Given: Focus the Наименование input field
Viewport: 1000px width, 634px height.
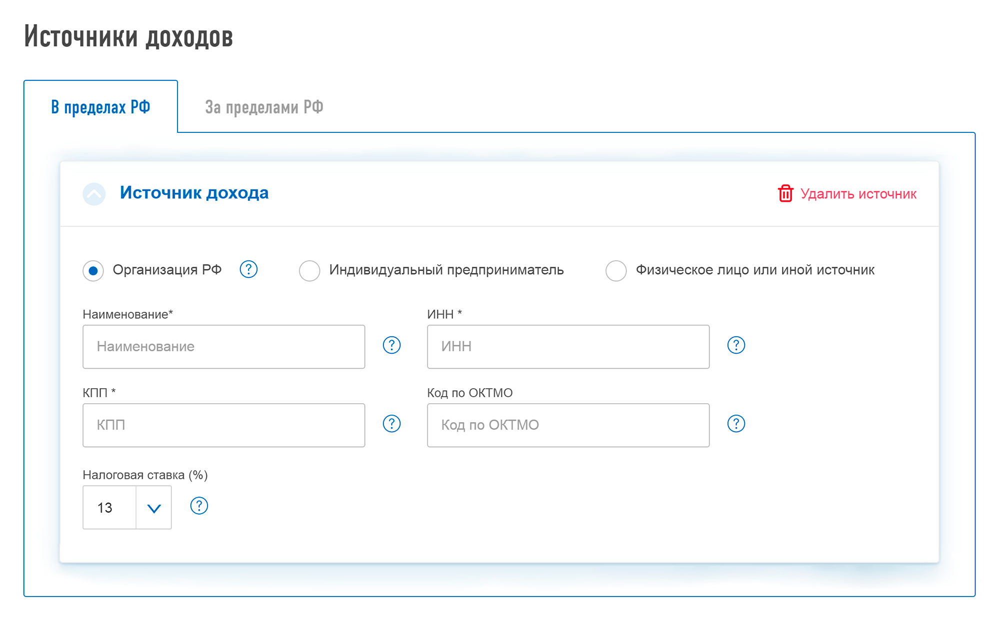Looking at the screenshot, I should (223, 347).
